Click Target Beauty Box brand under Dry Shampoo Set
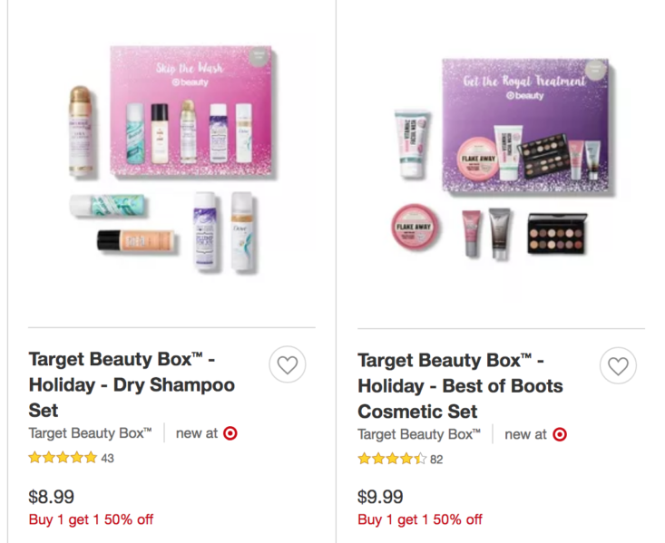 (90, 433)
